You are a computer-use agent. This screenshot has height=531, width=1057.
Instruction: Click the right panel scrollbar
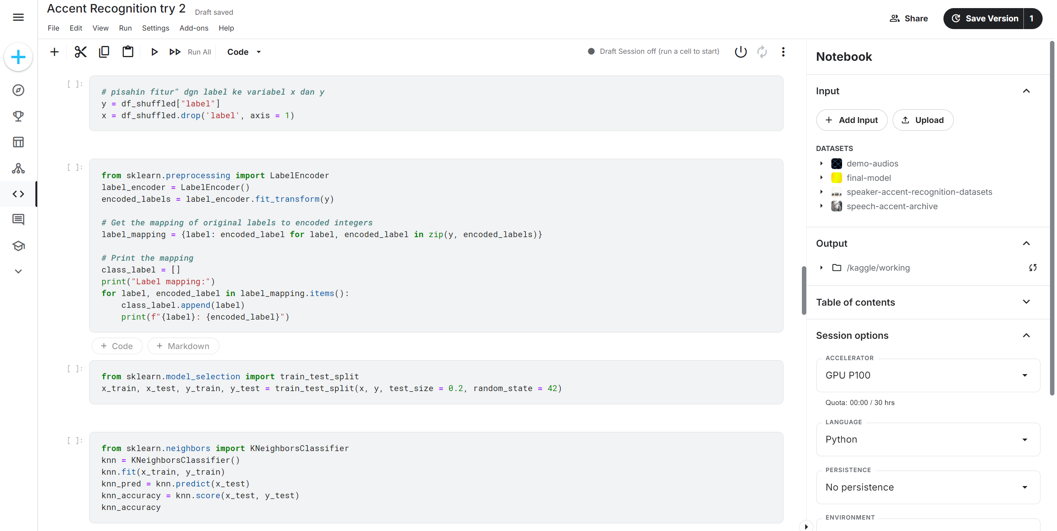[1052, 218]
